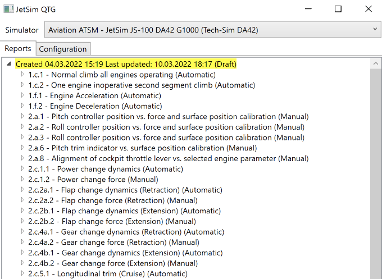Collapse the Created 04.03.2022 draft report node
382x279 pixels.
(9, 64)
